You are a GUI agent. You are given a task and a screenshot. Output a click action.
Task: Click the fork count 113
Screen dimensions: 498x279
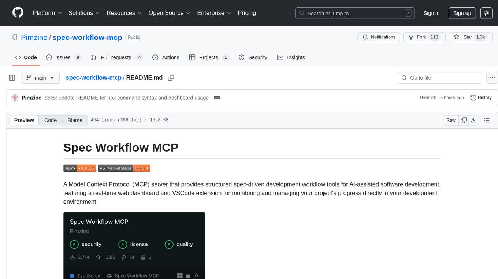click(434, 37)
